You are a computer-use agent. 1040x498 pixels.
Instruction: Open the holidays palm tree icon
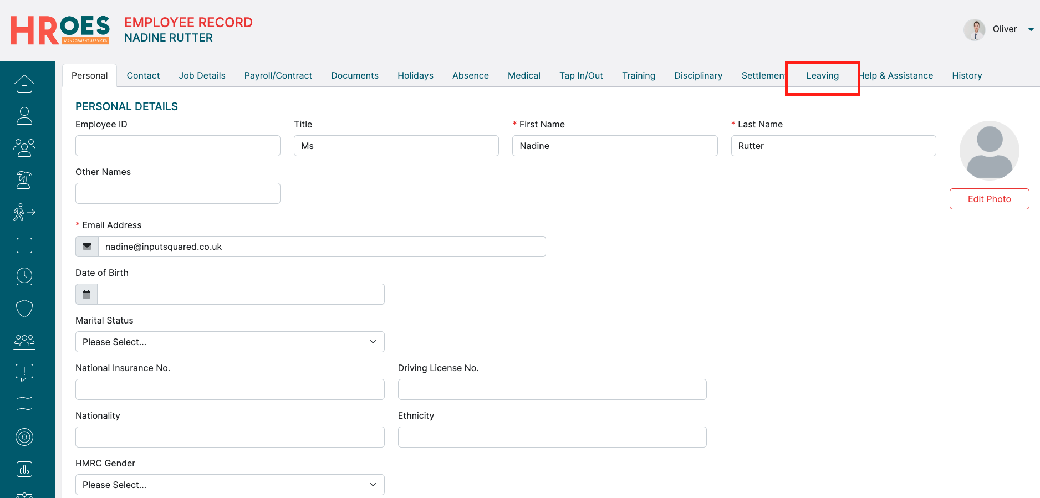pyautogui.click(x=24, y=180)
